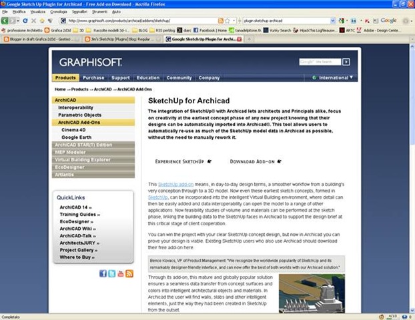Click the browser address bar URL field

(x=142, y=21)
